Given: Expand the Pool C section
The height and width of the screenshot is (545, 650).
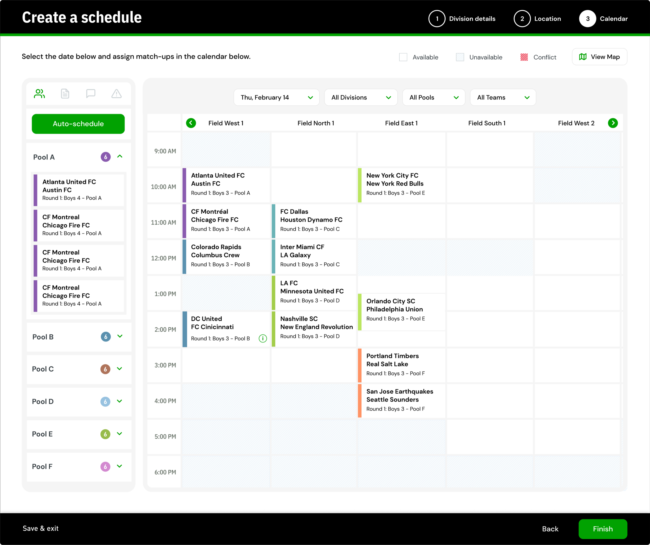Looking at the screenshot, I should pyautogui.click(x=120, y=369).
